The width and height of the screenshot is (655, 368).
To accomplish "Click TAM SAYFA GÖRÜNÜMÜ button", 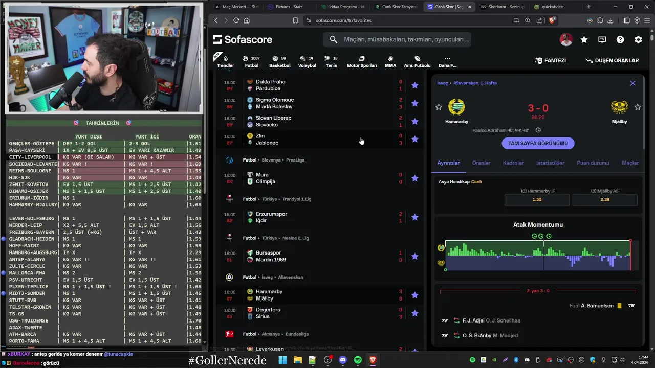I will [x=538, y=143].
